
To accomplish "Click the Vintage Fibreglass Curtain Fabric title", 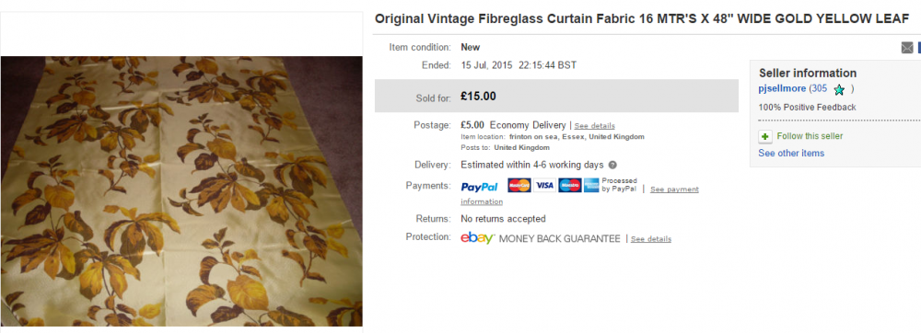I will point(642,18).
